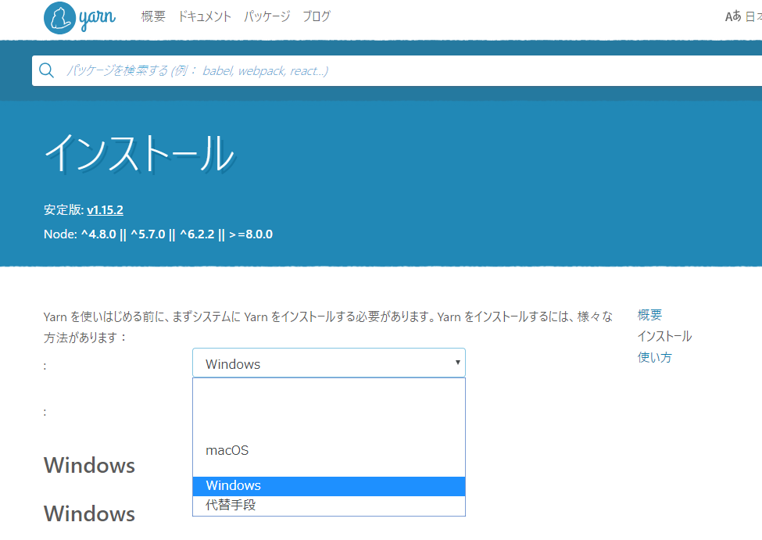Open the ドキュメント navigation item
This screenshot has width=762, height=540.
(x=205, y=16)
